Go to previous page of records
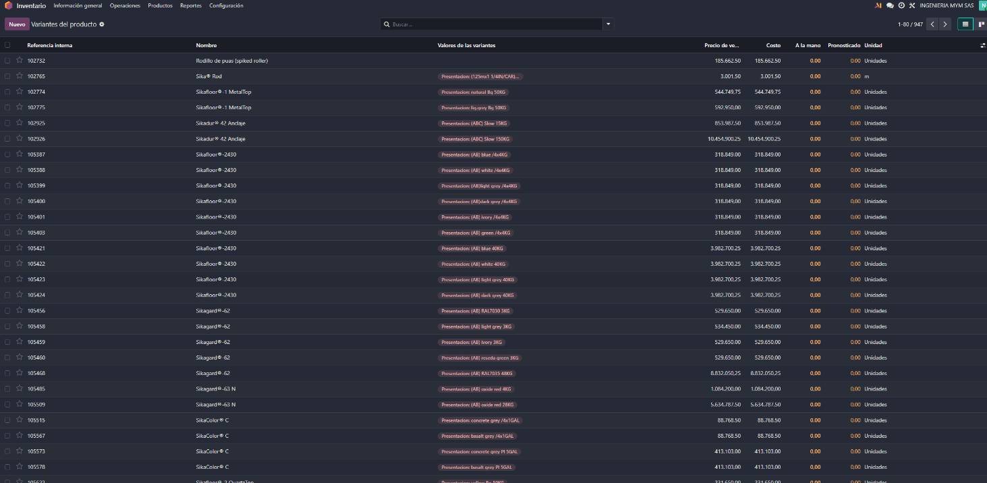Viewport: 987px width, 483px height. pyautogui.click(x=932, y=24)
